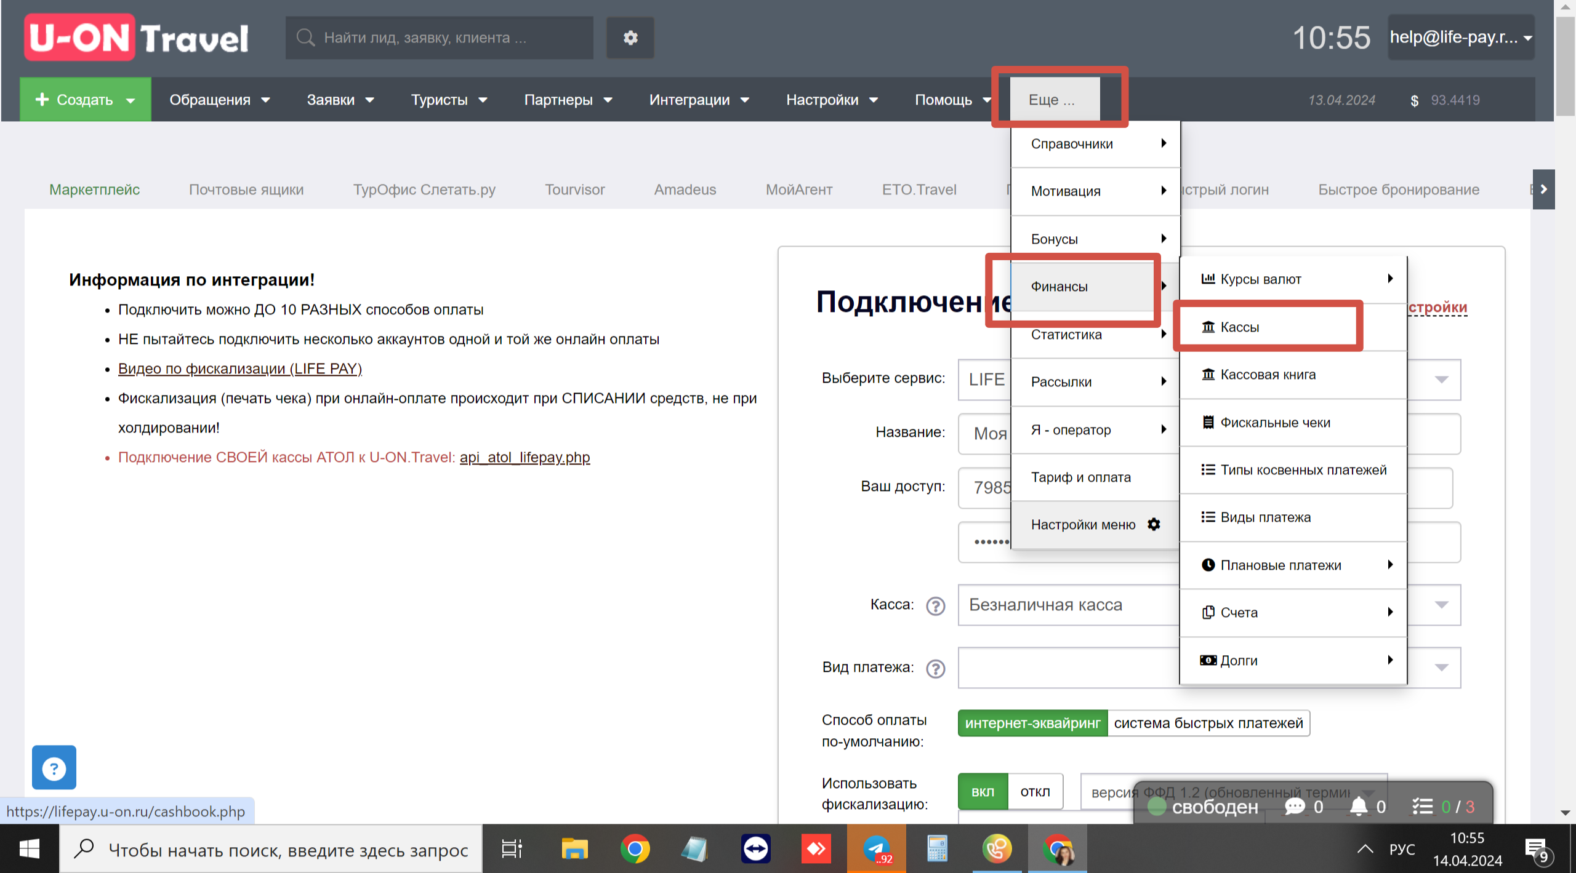Open the blue help question widget
This screenshot has width=1576, height=873.
click(x=54, y=768)
